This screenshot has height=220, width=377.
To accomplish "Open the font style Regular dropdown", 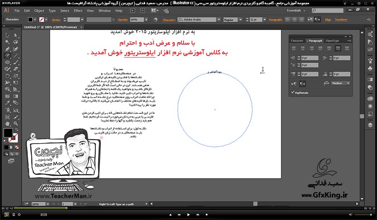I will 240,20.
